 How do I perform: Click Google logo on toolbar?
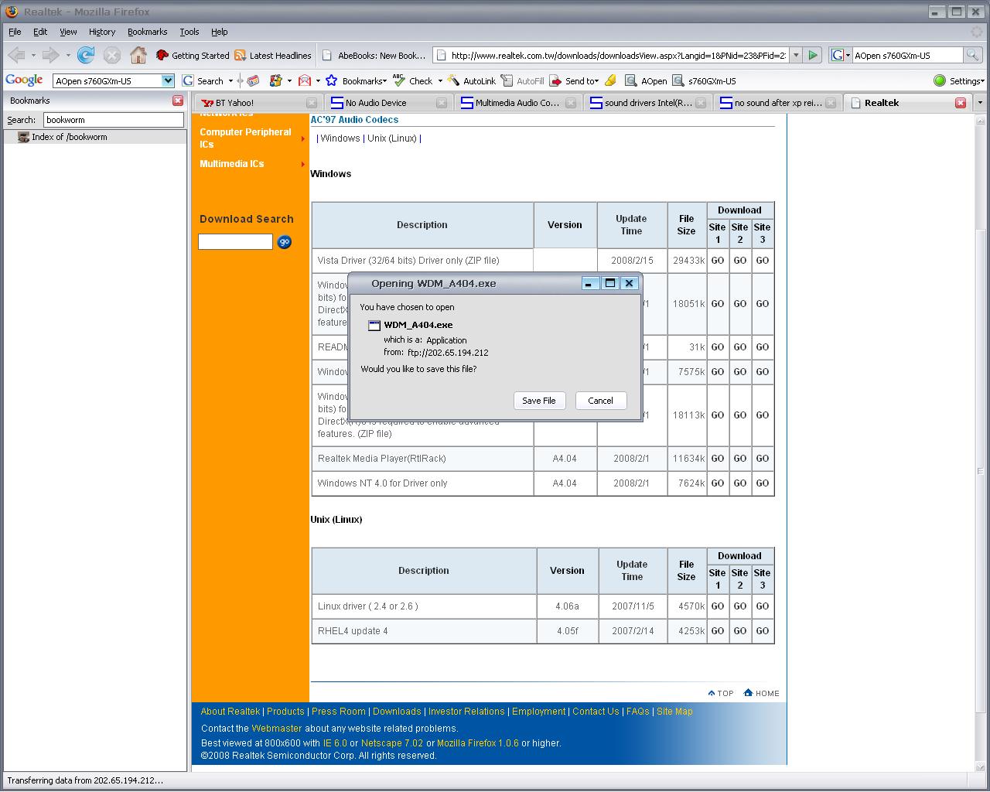[x=24, y=80]
